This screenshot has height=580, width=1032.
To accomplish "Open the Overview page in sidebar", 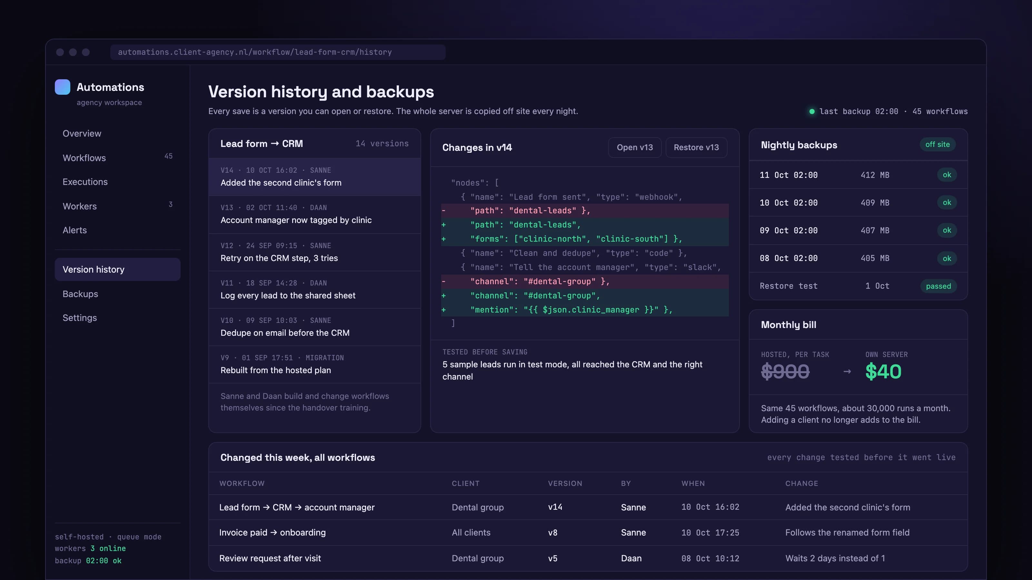I will (x=117, y=133).
